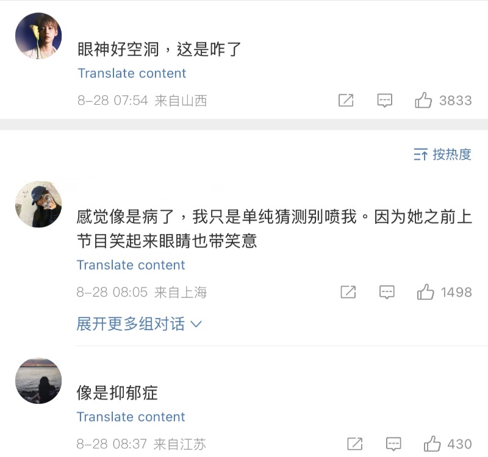Screen dimensions: 488x457
Task: Select the comment text 像是抑郁症
Action: [x=117, y=393]
